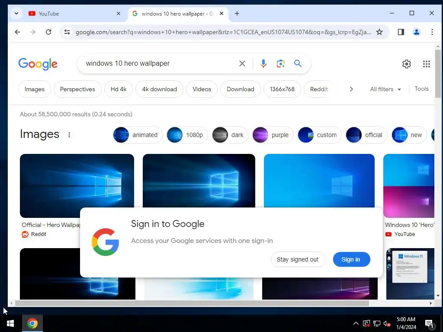Expand the All filters dropdown

pyautogui.click(x=385, y=89)
